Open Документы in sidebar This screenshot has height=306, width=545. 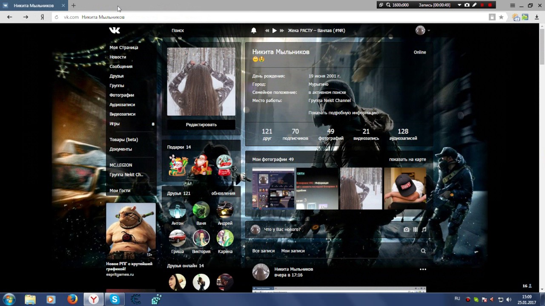[121, 149]
